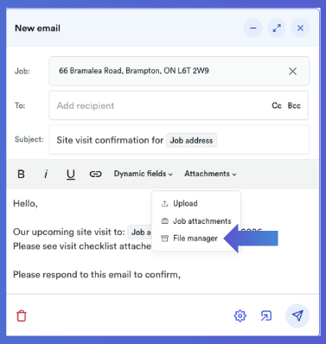Click the Job field showing 66 Bramalea Road

click(179, 71)
